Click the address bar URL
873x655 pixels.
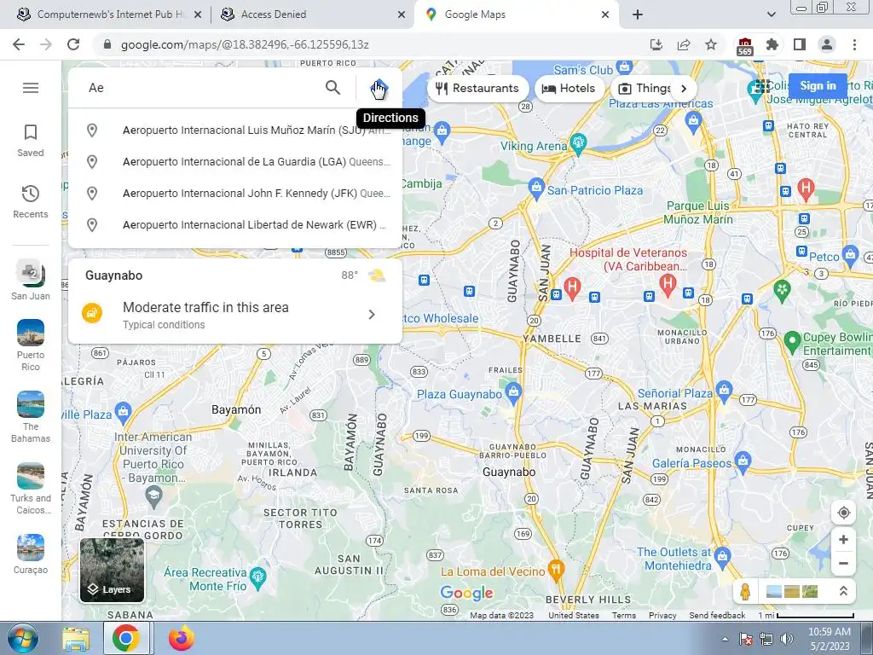point(245,44)
